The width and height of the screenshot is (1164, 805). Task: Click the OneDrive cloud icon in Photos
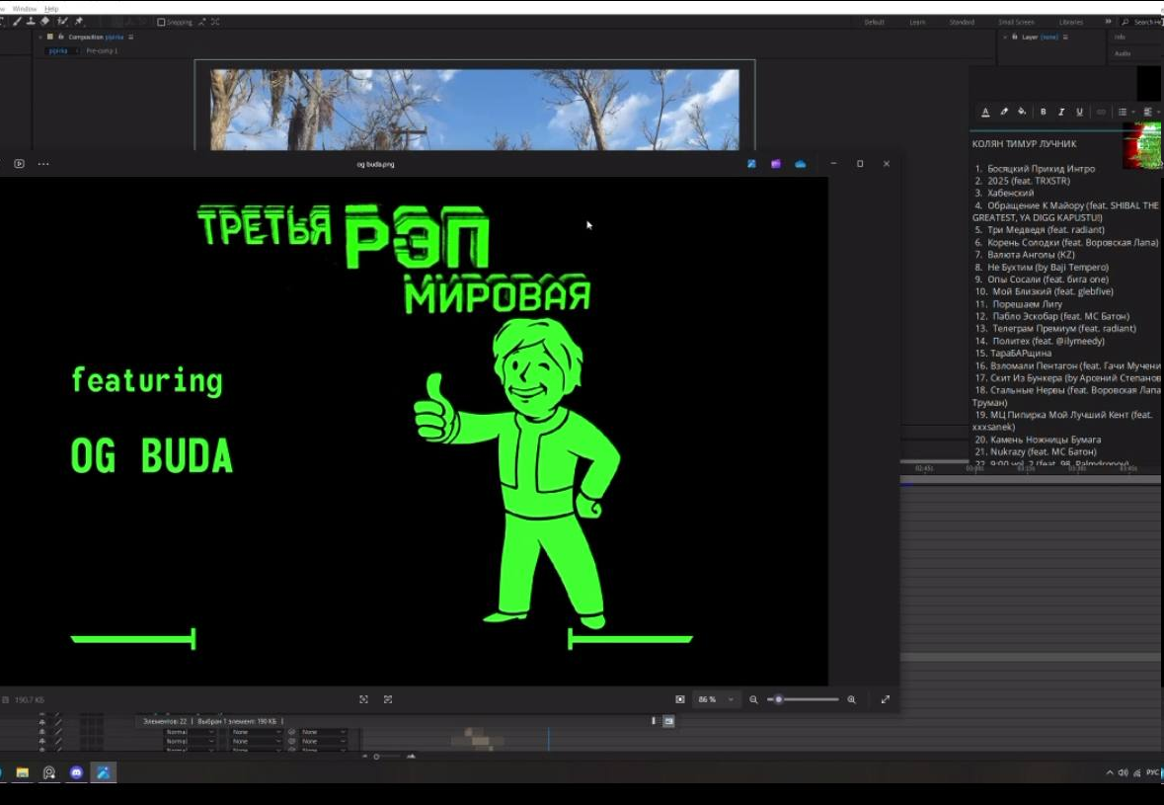[801, 164]
